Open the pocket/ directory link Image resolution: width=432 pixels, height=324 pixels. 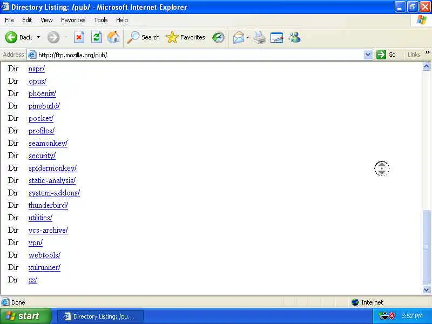pos(41,118)
